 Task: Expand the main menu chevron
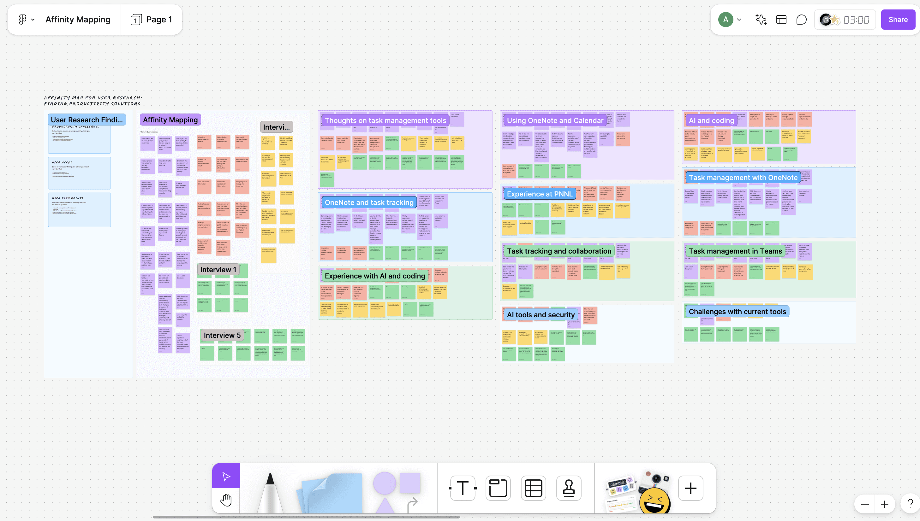pos(33,20)
